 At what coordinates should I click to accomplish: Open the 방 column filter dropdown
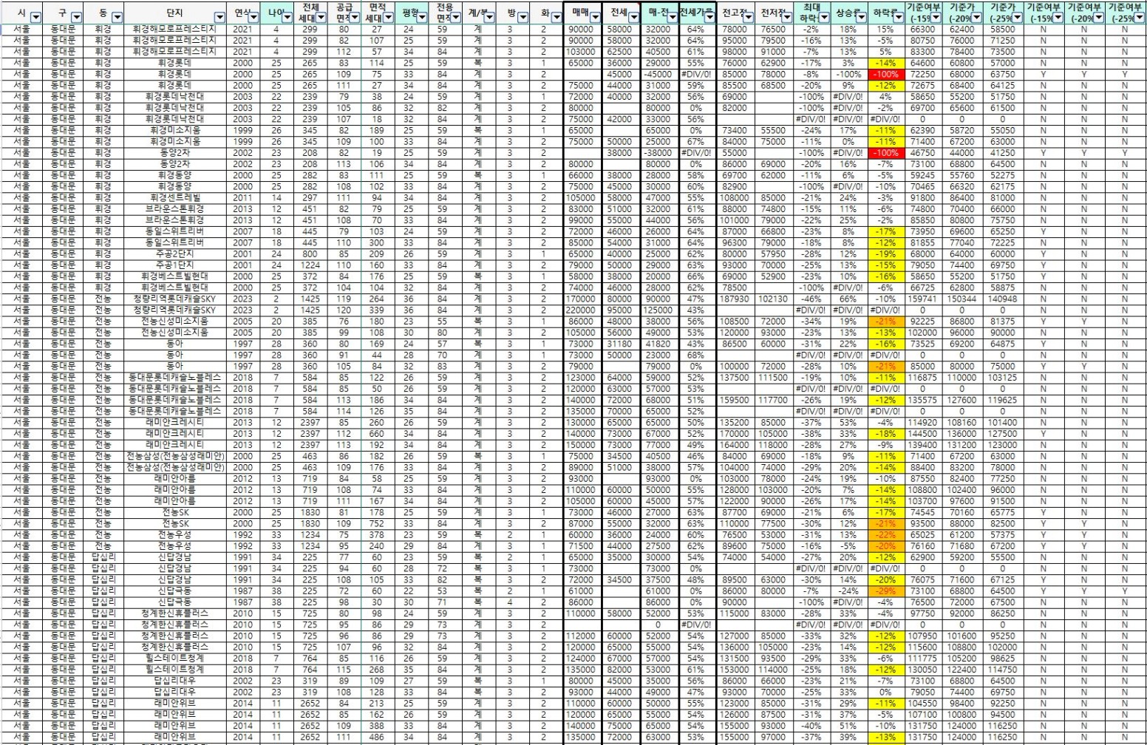[x=523, y=16]
